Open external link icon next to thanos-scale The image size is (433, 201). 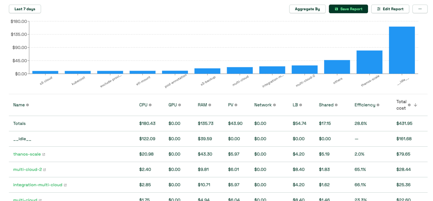pyautogui.click(x=44, y=155)
